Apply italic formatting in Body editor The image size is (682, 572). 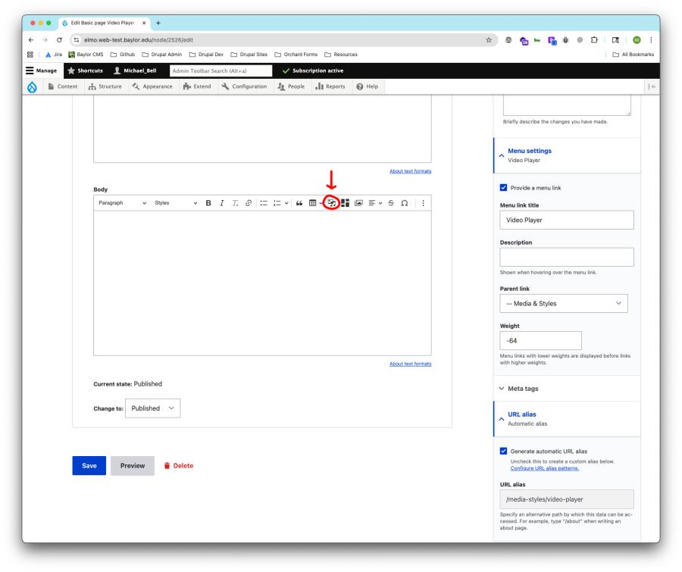tap(222, 203)
